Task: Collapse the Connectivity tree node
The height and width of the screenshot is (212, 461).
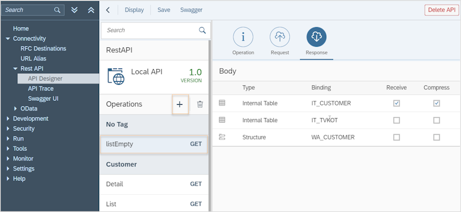Action: 7,39
